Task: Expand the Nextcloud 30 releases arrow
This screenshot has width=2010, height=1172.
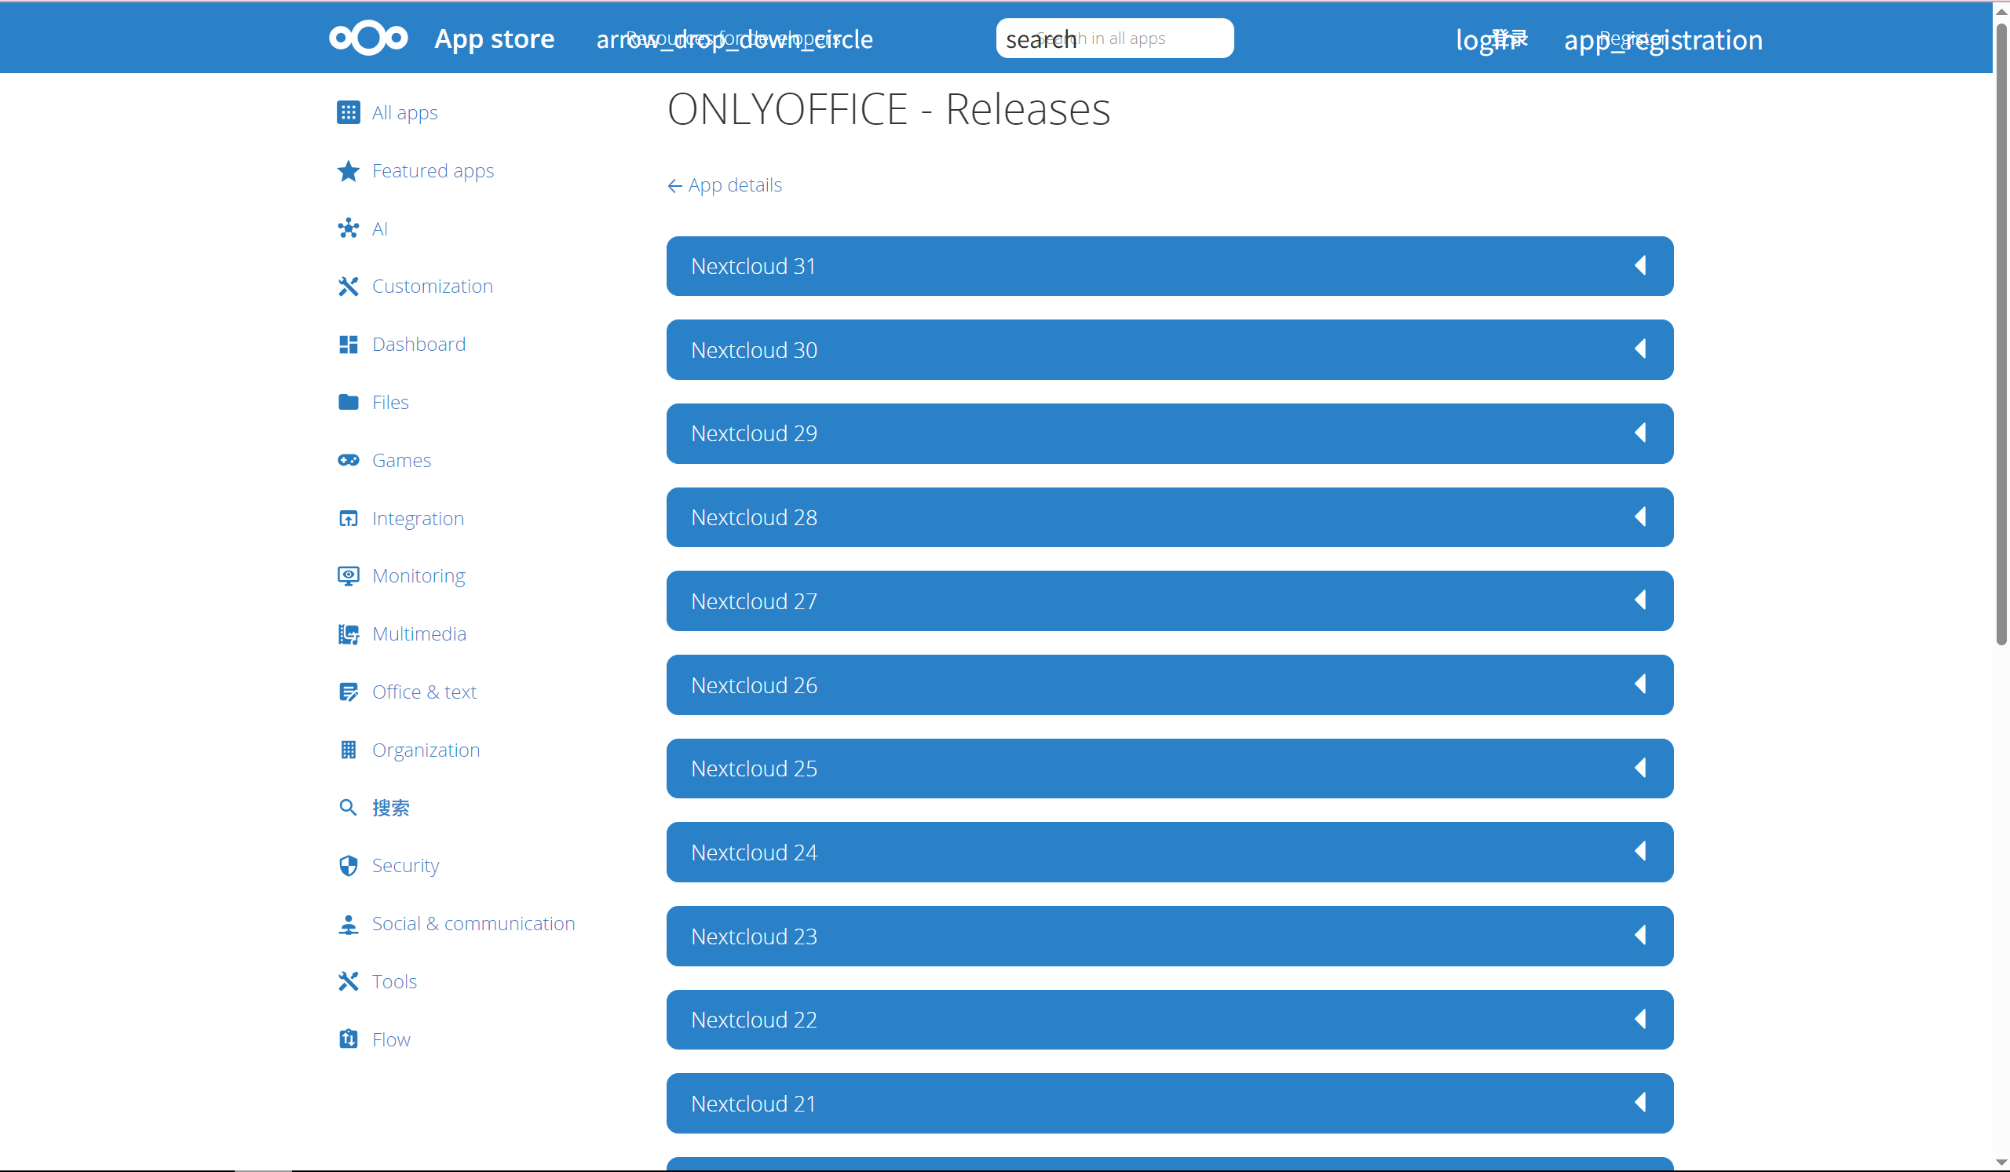Action: click(1640, 349)
